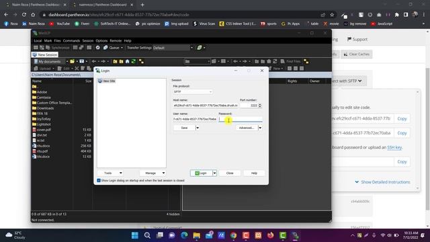The image size is (430, 242).
Task: Click the Clear Caches button on Pantheon
Action: tap(357, 54)
